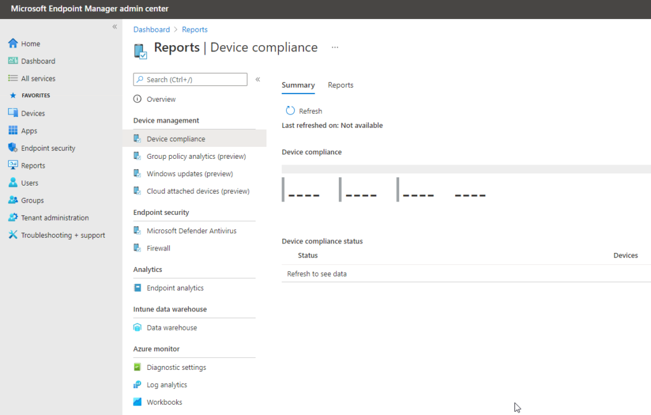Click the Windows updates (preview) icon
651x415 pixels.
click(x=137, y=173)
